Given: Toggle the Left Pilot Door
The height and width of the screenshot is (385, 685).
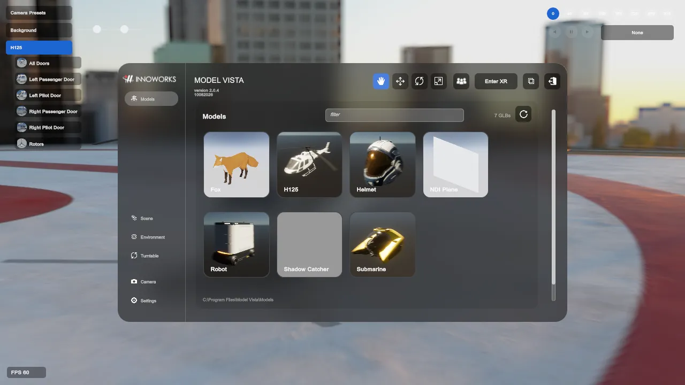Looking at the screenshot, I should 48,95.
